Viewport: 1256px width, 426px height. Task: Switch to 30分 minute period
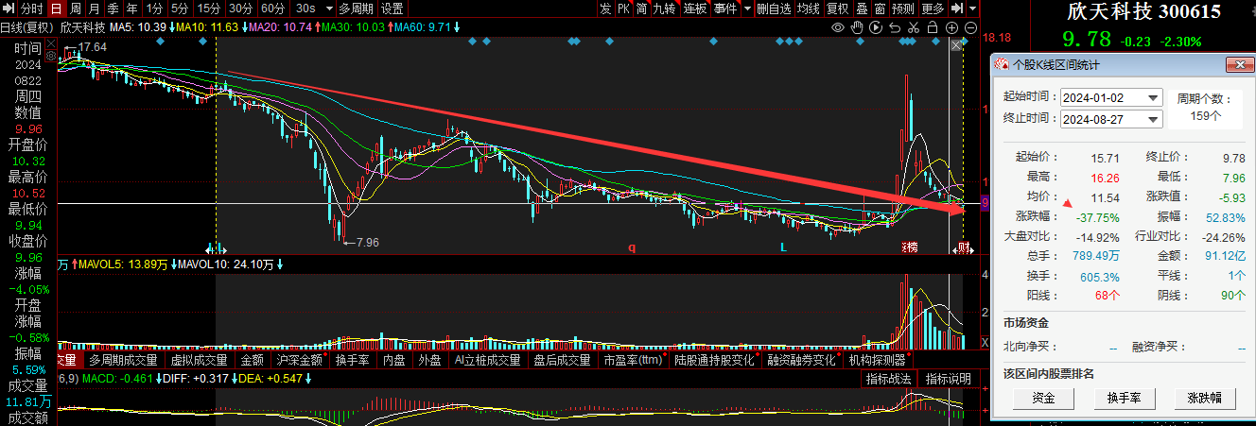coord(241,9)
